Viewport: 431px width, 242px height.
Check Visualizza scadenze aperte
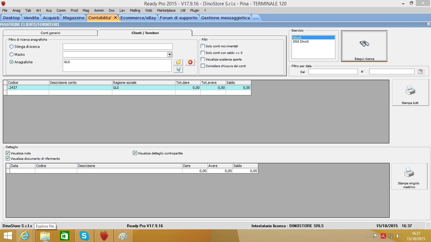tap(203, 59)
